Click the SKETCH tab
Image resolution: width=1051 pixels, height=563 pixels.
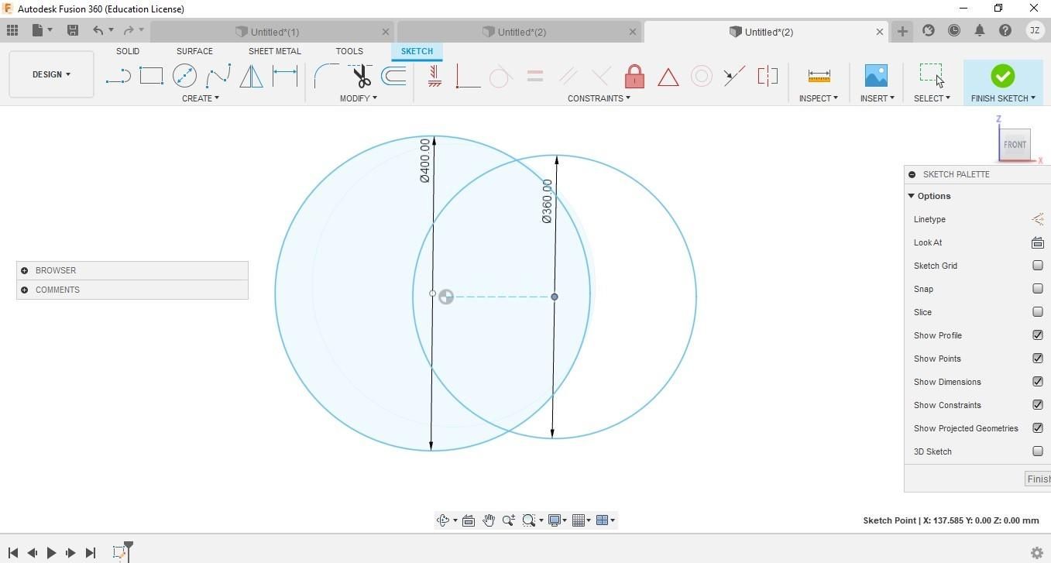(x=417, y=51)
